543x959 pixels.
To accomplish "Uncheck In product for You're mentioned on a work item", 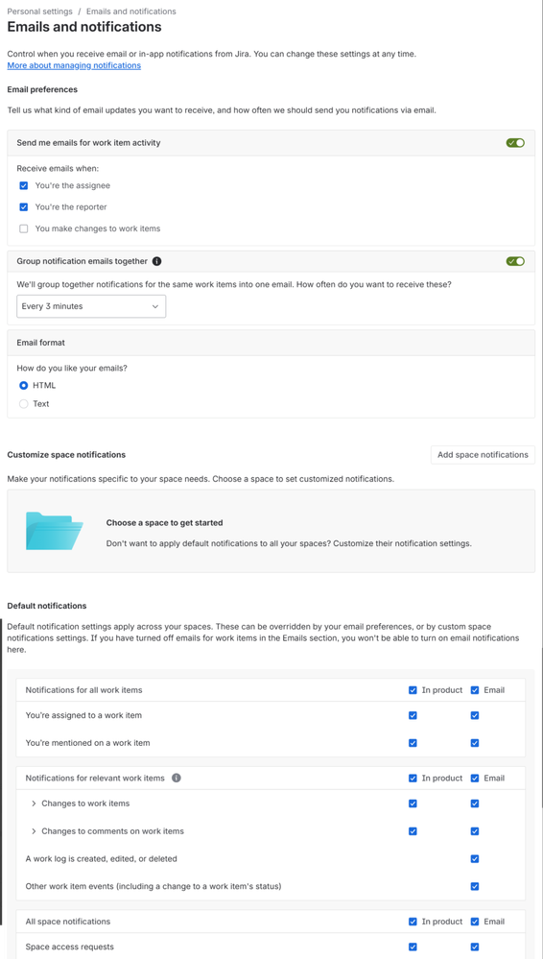I will click(413, 743).
